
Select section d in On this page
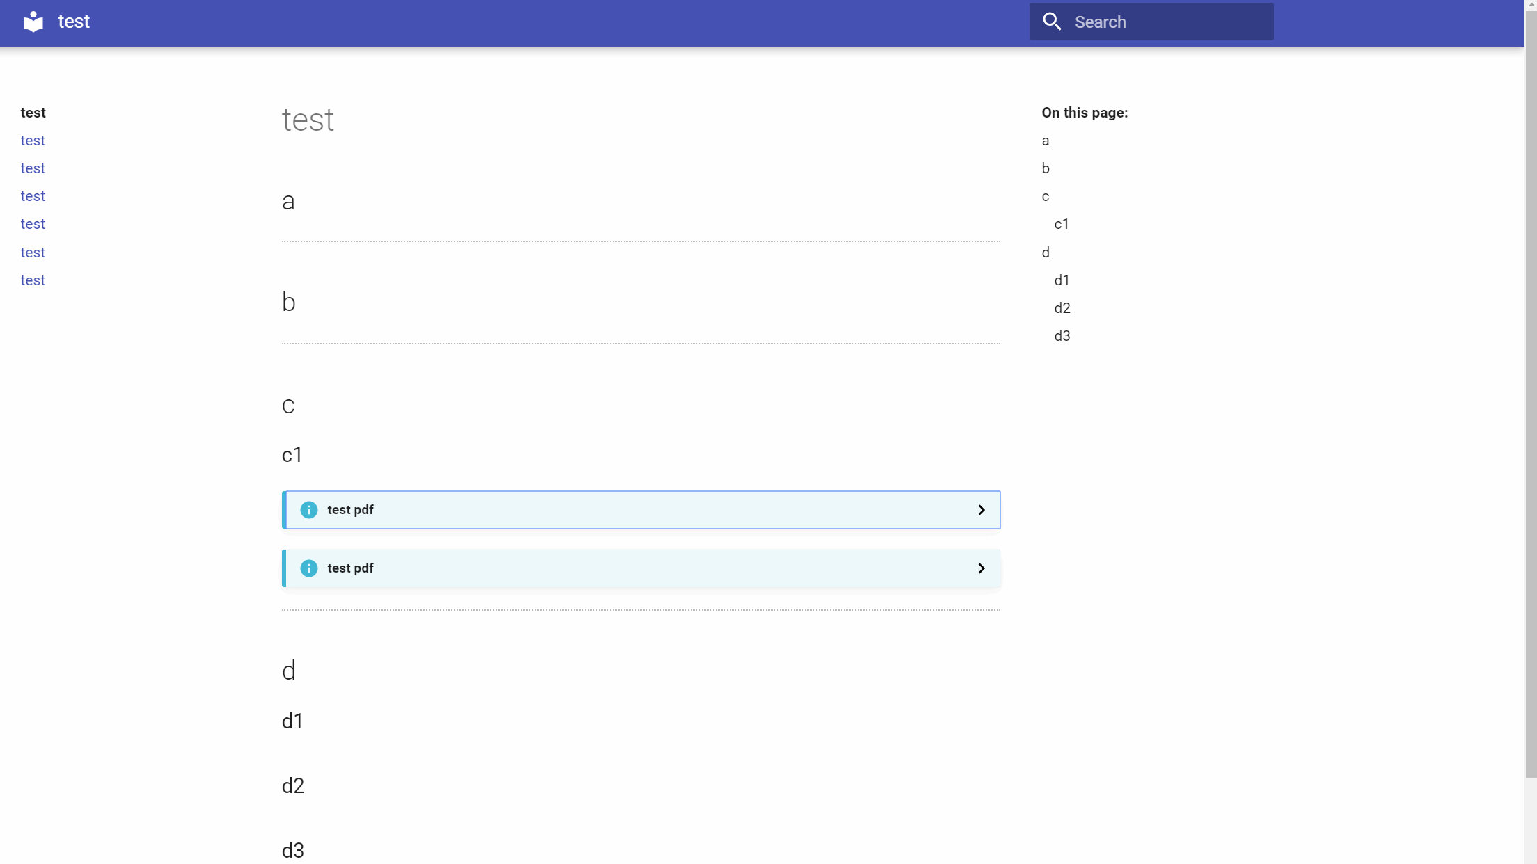click(1046, 253)
